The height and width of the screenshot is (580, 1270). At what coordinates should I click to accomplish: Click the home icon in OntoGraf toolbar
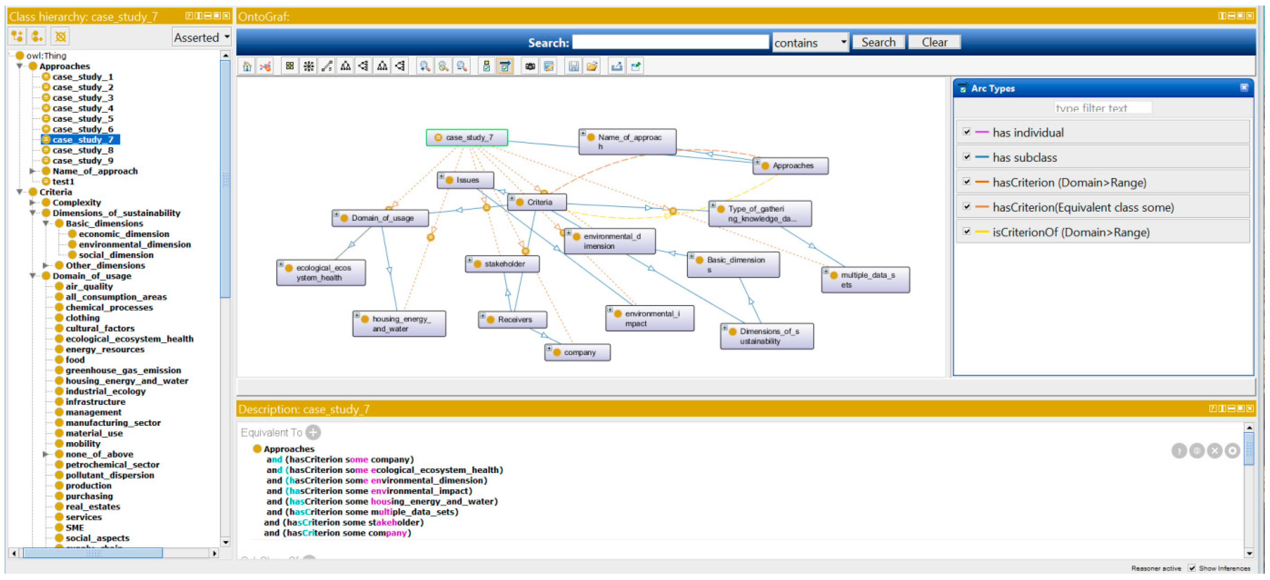(247, 66)
